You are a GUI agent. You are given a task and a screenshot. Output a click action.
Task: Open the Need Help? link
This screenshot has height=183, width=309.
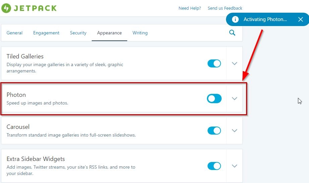(x=189, y=8)
